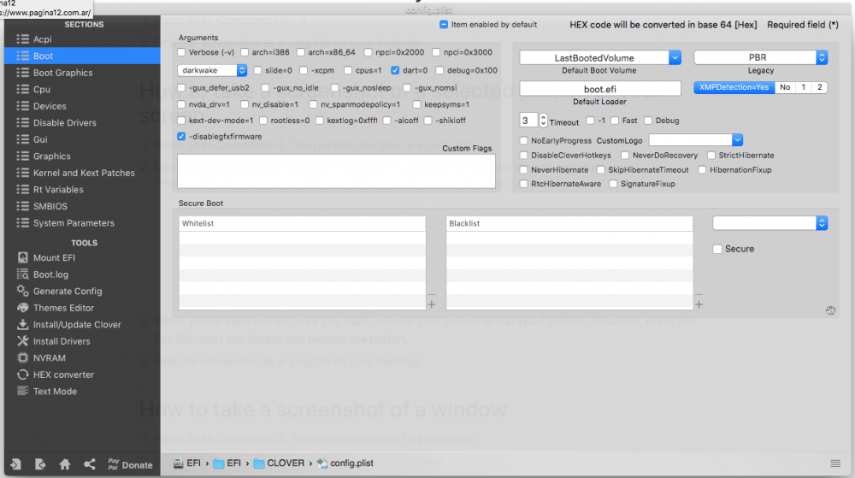
Task: Open the Generate Config tool
Action: [x=67, y=291]
